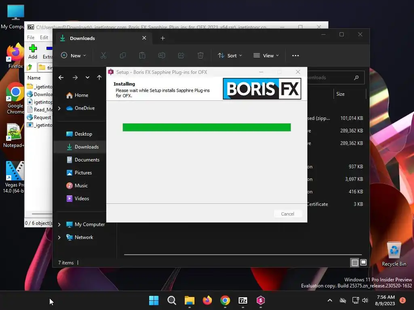
Task: Open Documents folder in sidebar
Action: [83, 160]
